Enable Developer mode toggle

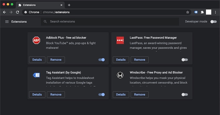coord(213,22)
